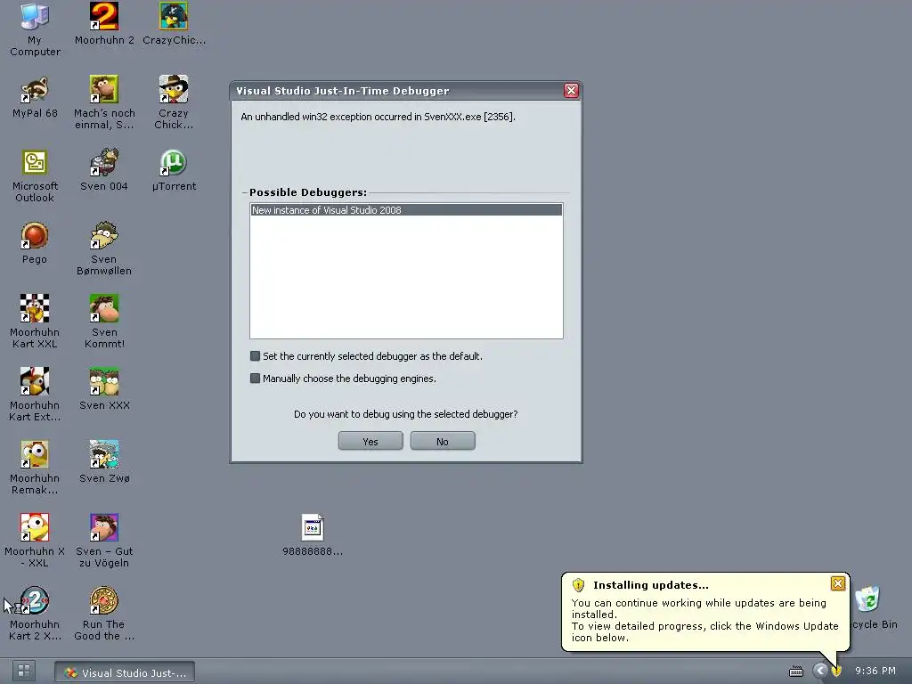This screenshot has width=912, height=684.
Task: Close the Just-In-Time Debugger dialog
Action: 571,90
